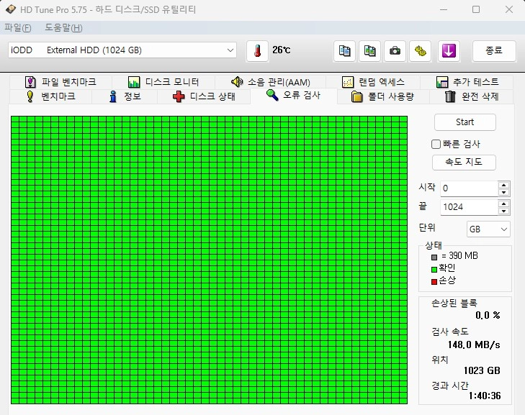The image size is (525, 415).
Task: Open the 폴더 사용량 tab
Action: coord(382,96)
